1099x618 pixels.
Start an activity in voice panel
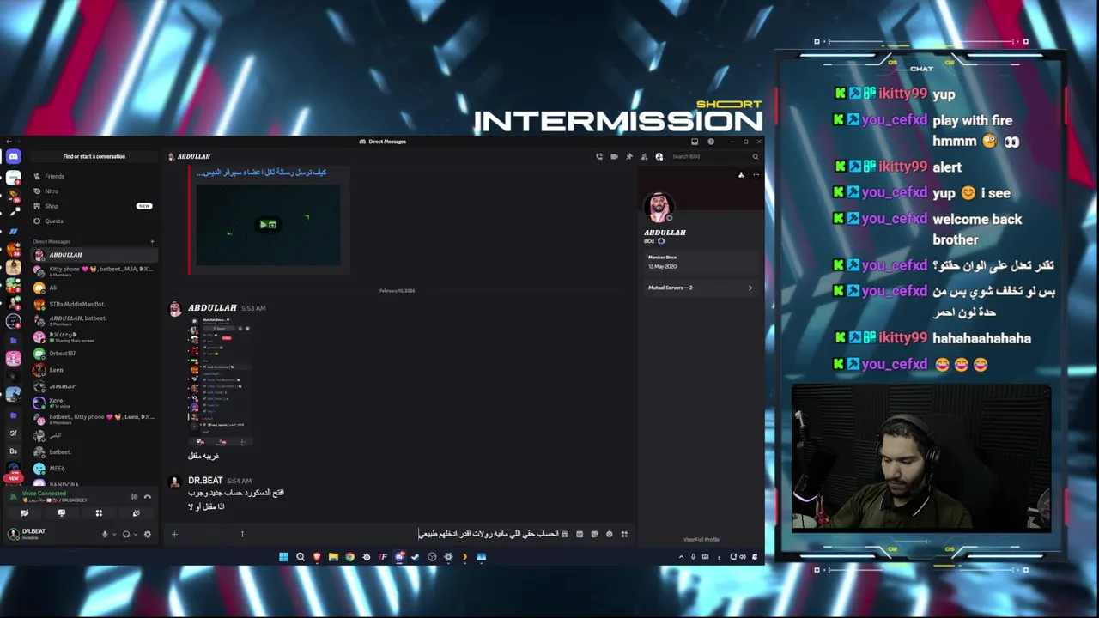[x=99, y=513]
